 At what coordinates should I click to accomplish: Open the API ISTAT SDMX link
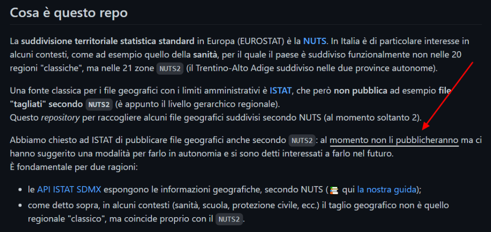coord(62,190)
